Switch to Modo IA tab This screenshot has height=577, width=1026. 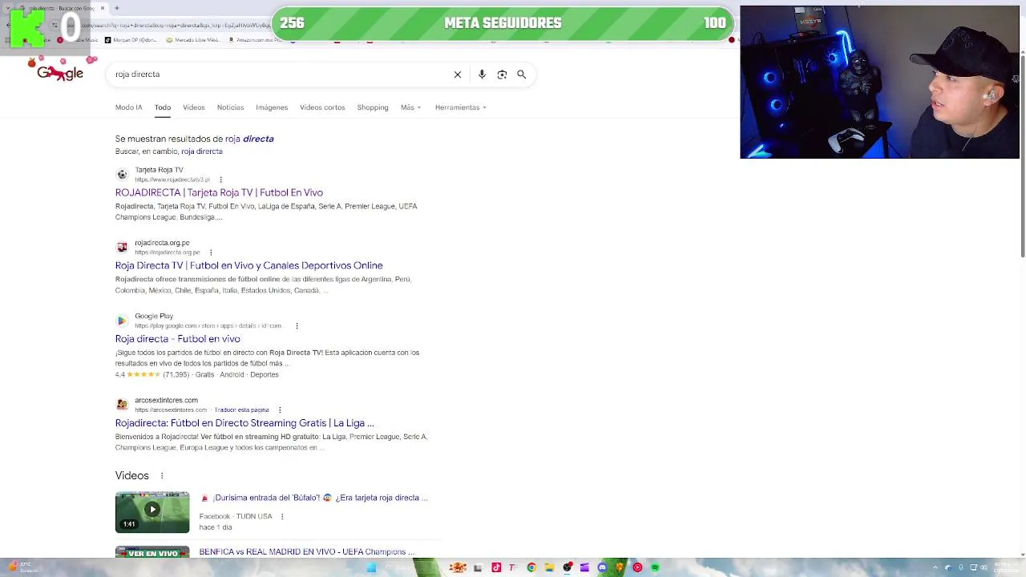point(128,107)
